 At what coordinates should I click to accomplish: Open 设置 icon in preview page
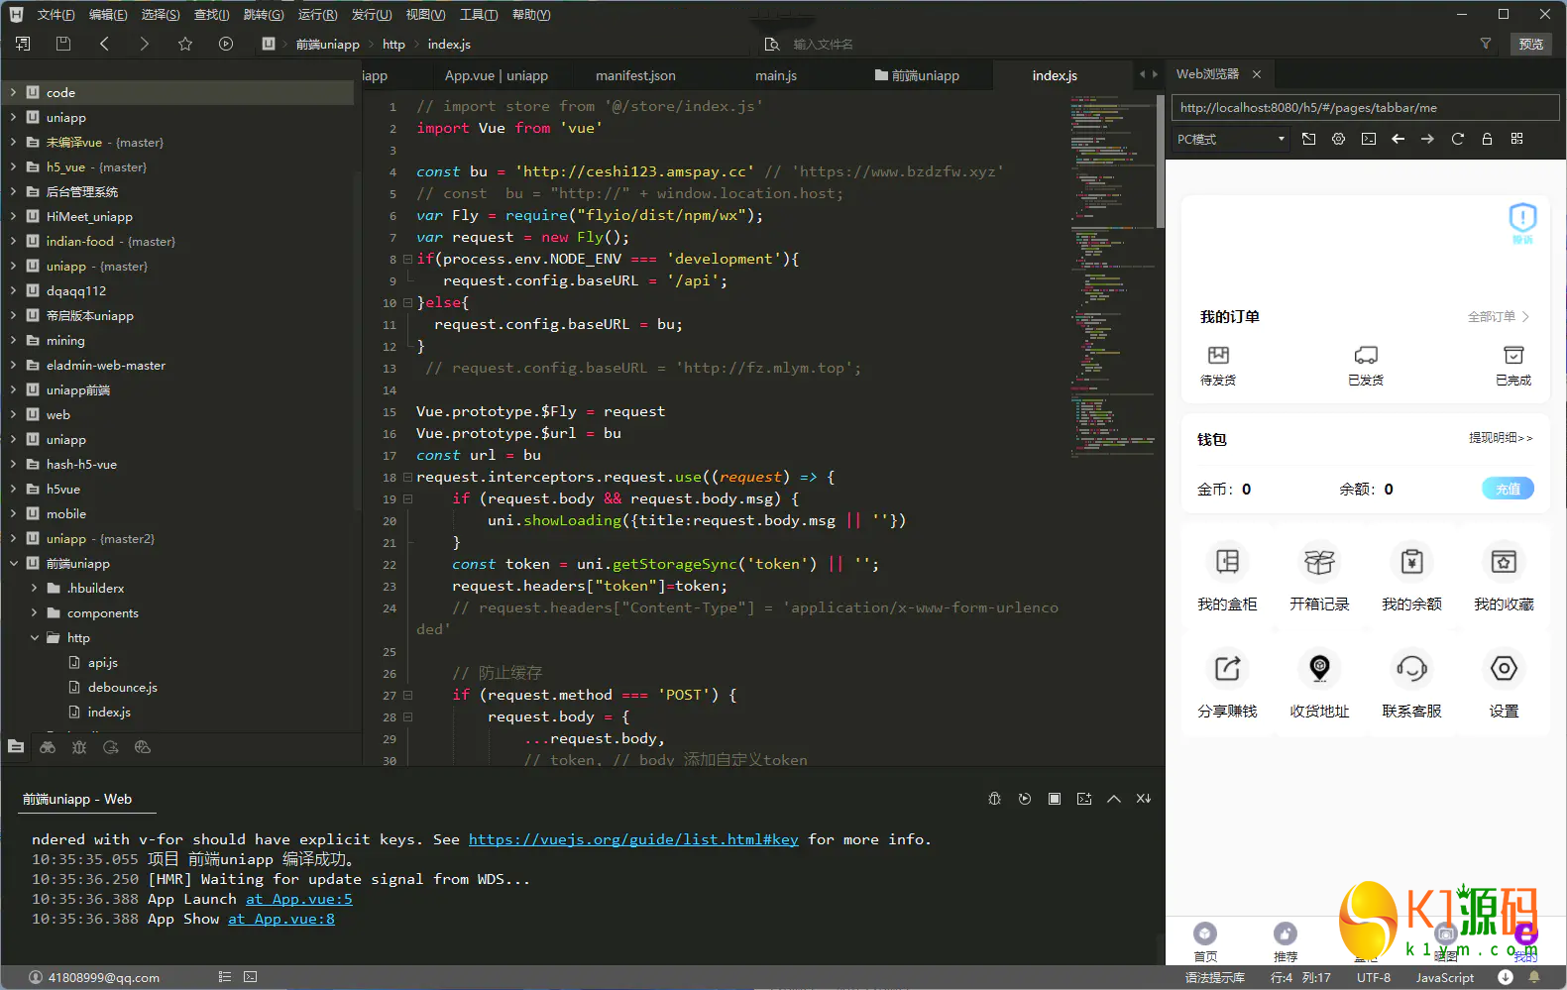1504,669
